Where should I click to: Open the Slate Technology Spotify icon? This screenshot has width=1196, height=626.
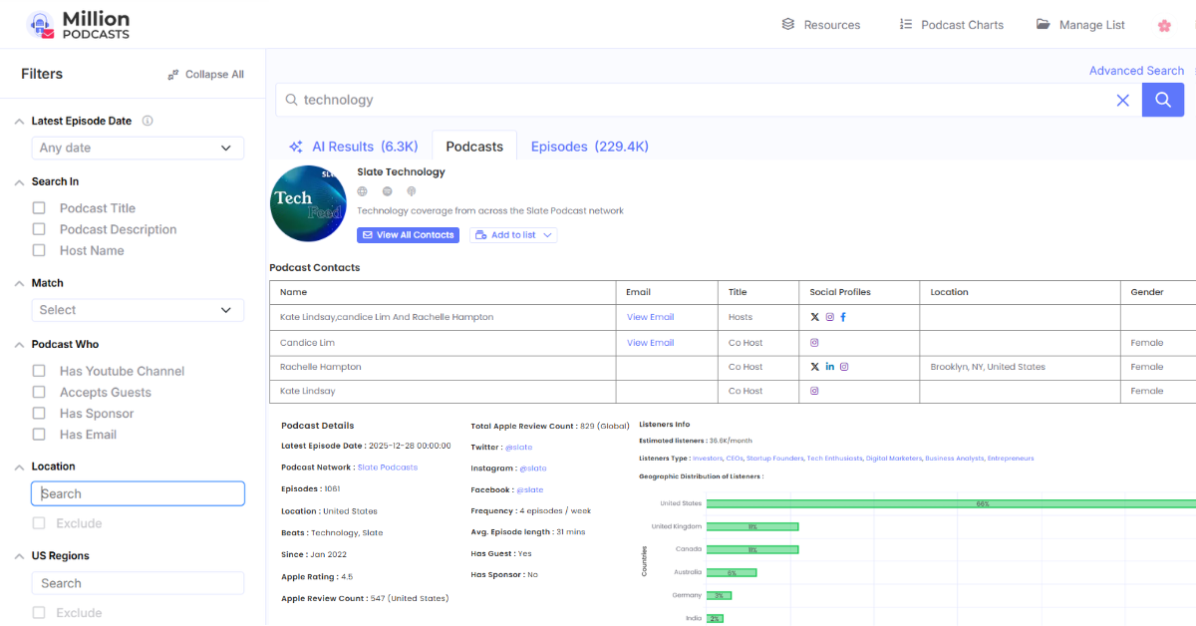coord(387,191)
